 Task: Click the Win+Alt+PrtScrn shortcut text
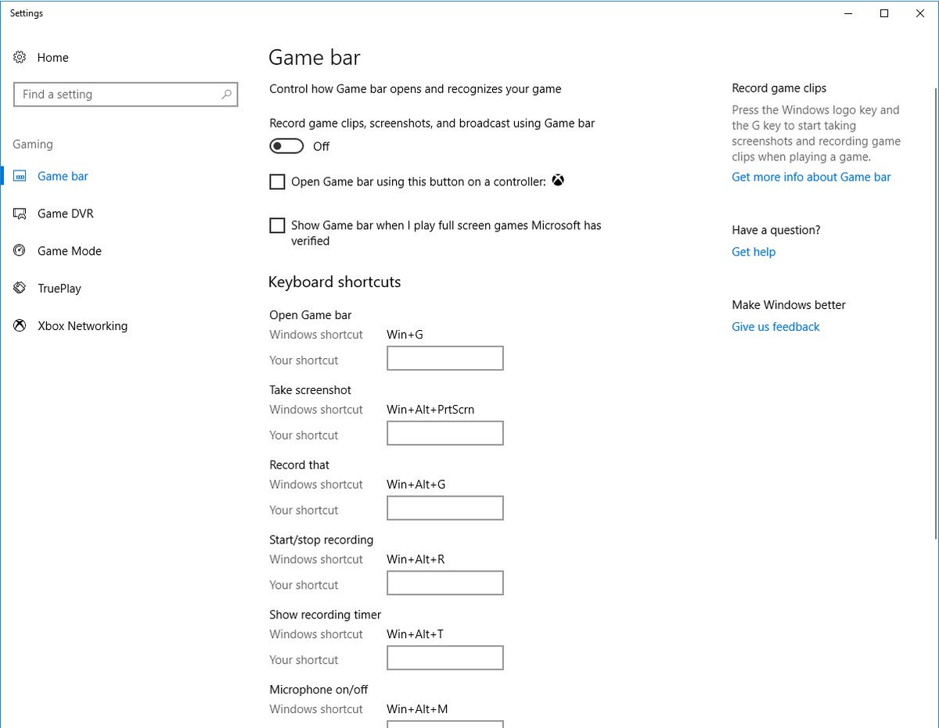430,410
